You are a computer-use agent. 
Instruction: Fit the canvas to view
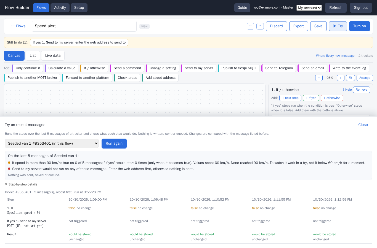point(351,78)
